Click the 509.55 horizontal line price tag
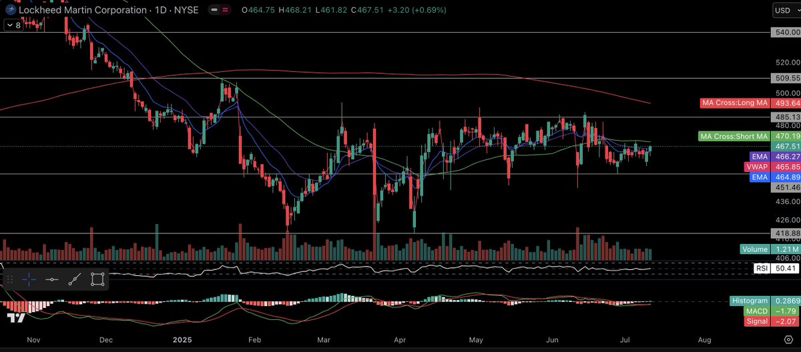 785,78
